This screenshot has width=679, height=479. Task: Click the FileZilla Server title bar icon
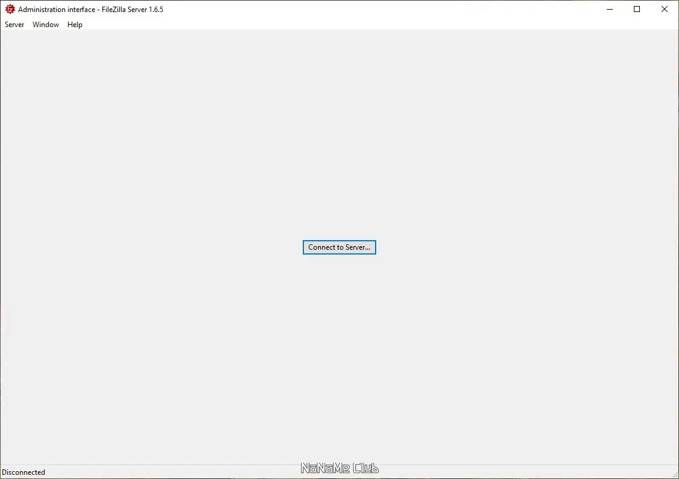pos(10,9)
